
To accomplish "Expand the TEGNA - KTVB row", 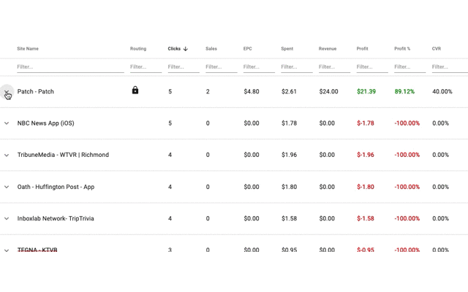I will coord(7,250).
